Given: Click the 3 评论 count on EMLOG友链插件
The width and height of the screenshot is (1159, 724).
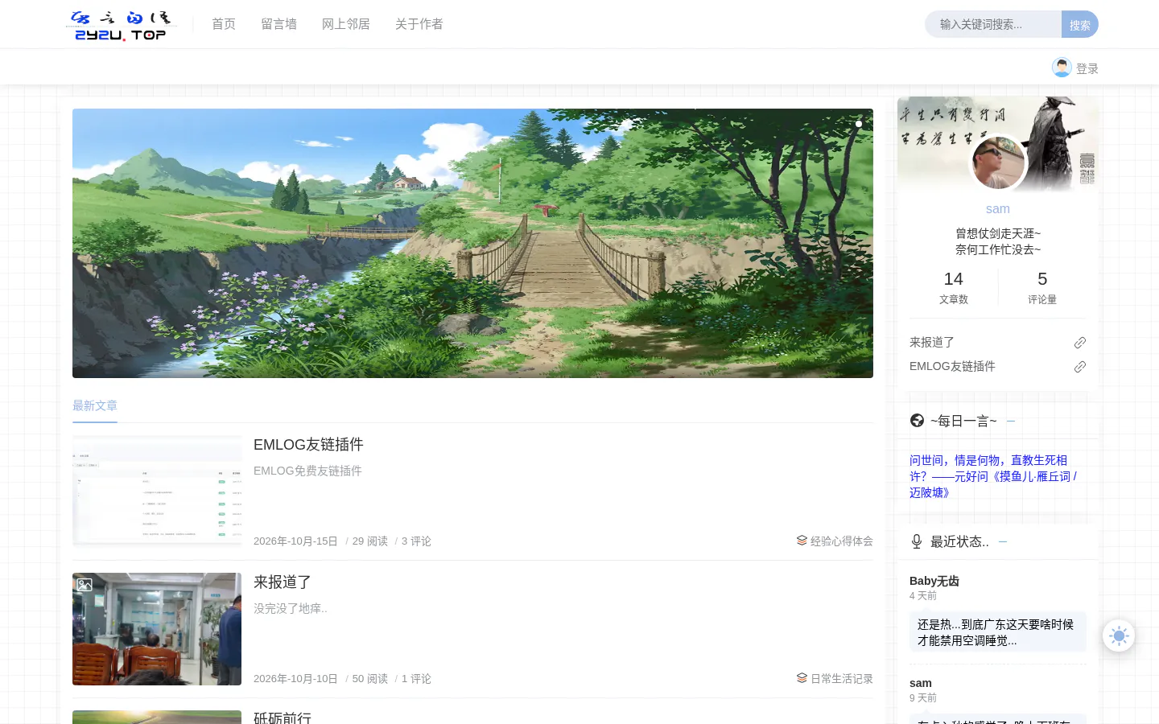Looking at the screenshot, I should [416, 541].
